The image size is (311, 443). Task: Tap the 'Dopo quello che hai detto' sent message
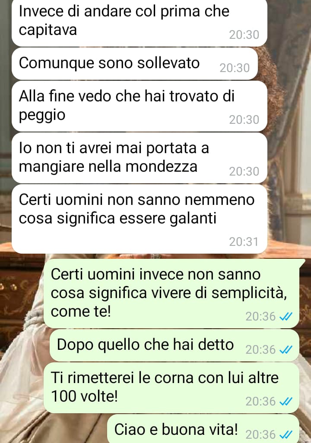click(x=175, y=345)
